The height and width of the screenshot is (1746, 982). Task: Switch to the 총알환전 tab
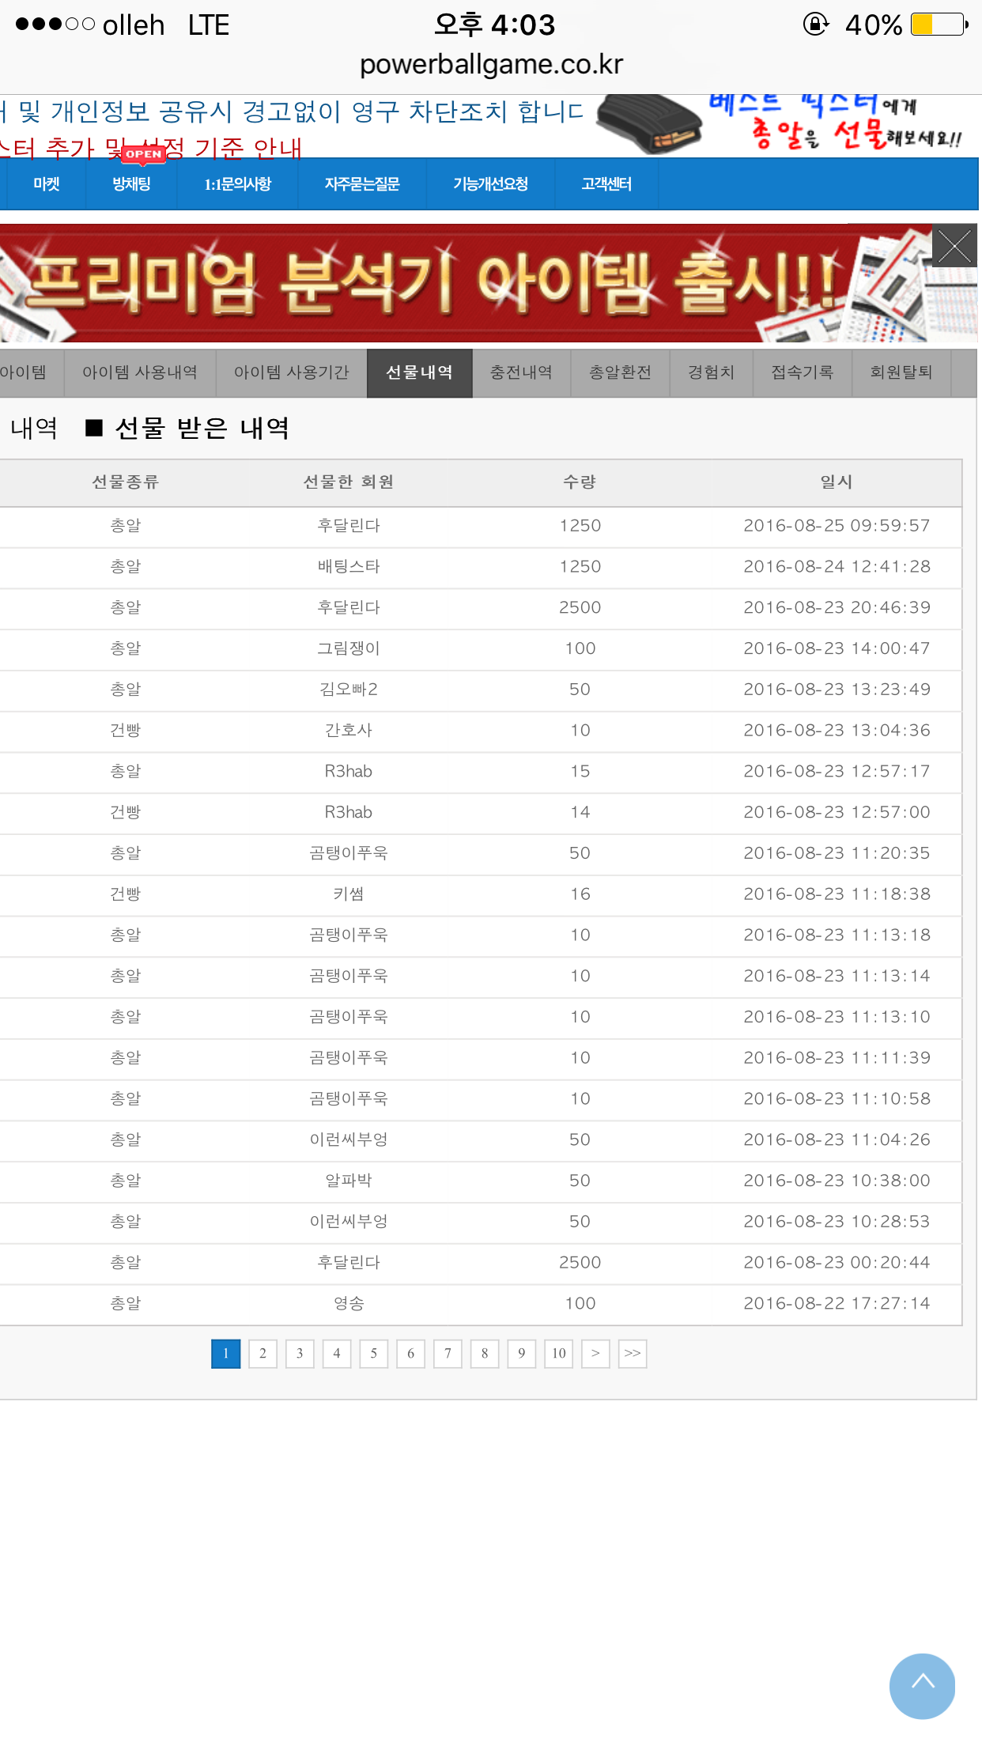click(x=620, y=372)
